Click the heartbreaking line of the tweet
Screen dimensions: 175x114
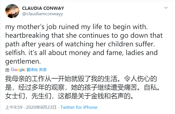(x=84, y=36)
